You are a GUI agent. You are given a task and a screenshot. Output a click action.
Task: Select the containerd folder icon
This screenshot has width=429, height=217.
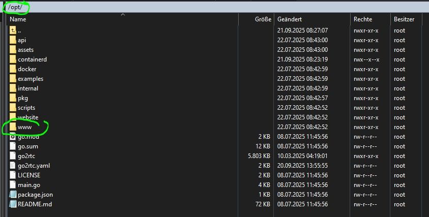13,59
